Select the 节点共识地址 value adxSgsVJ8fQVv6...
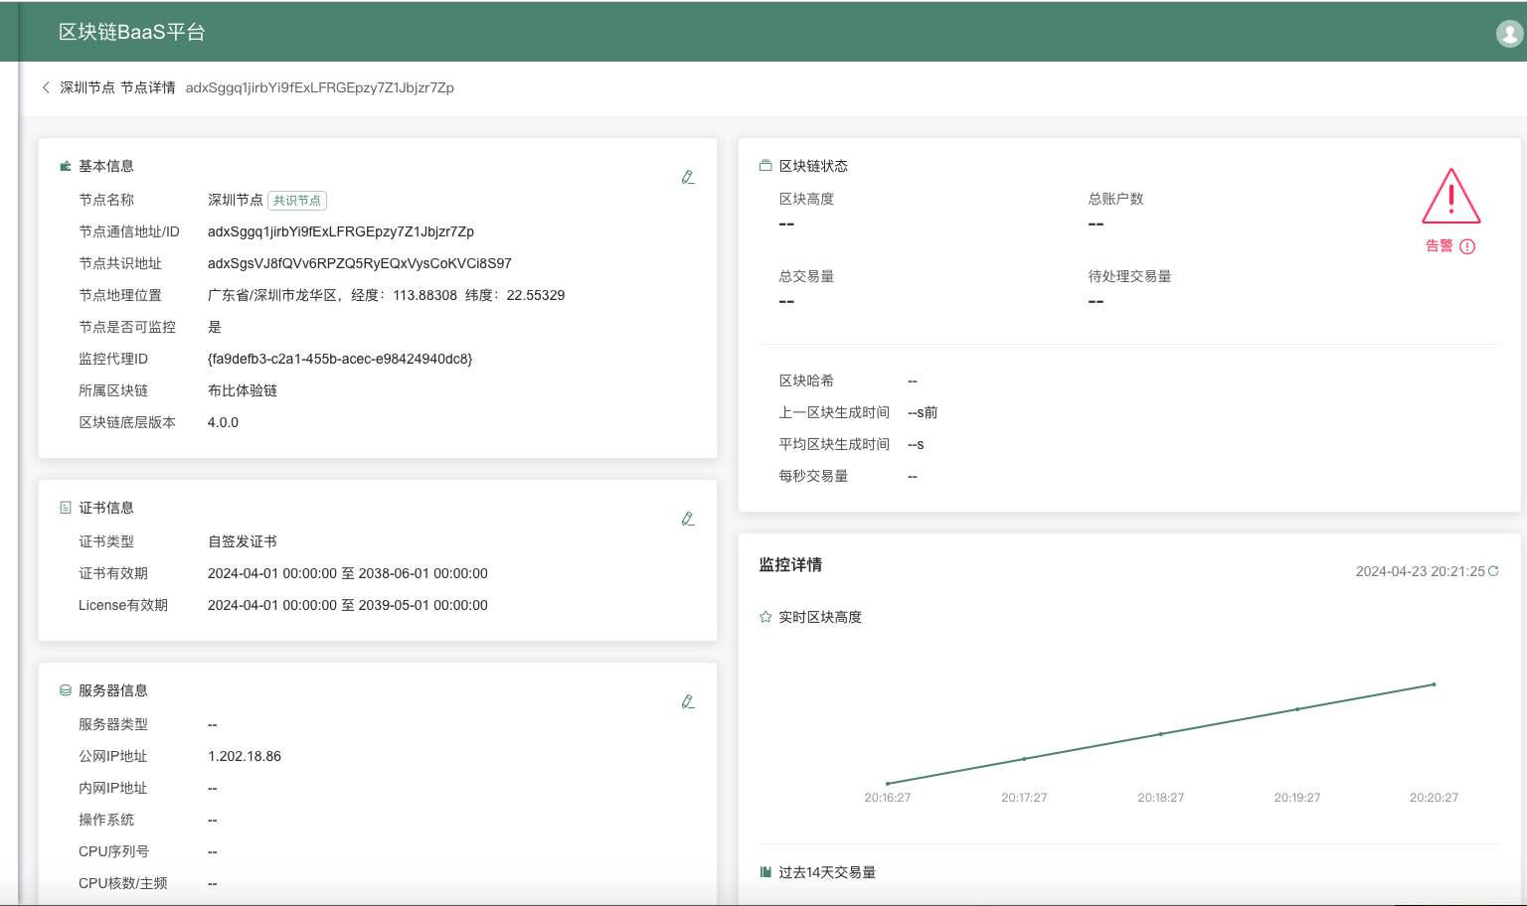The width and height of the screenshot is (1527, 906). 360,263
